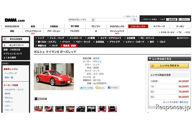Open the PCソフト tab
This screenshot has width=192, height=128.
tap(96, 26)
